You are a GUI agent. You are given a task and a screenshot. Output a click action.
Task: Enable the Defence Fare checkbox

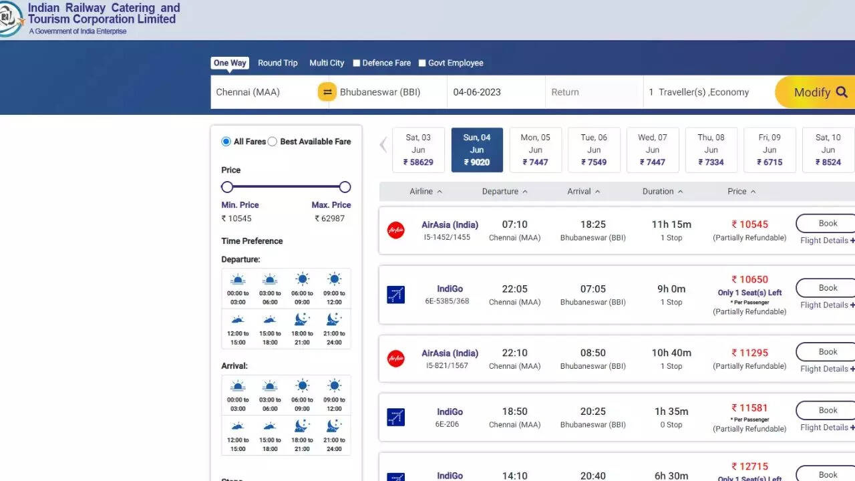[357, 63]
